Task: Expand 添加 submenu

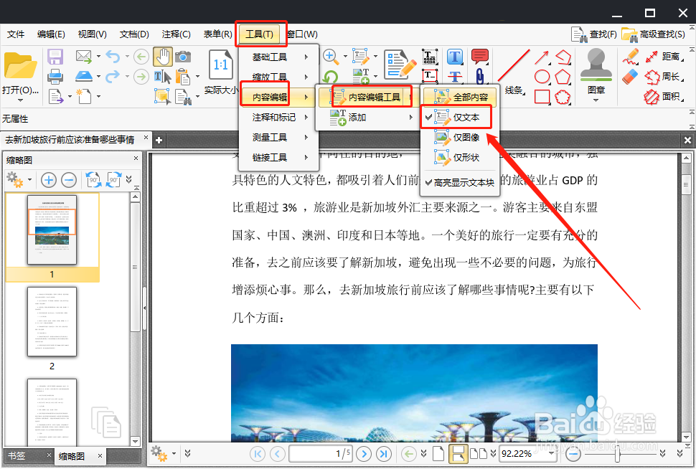Action: pos(366,117)
